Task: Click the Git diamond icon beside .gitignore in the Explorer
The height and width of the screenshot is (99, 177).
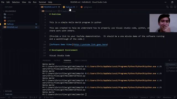Action: tap(5, 21)
